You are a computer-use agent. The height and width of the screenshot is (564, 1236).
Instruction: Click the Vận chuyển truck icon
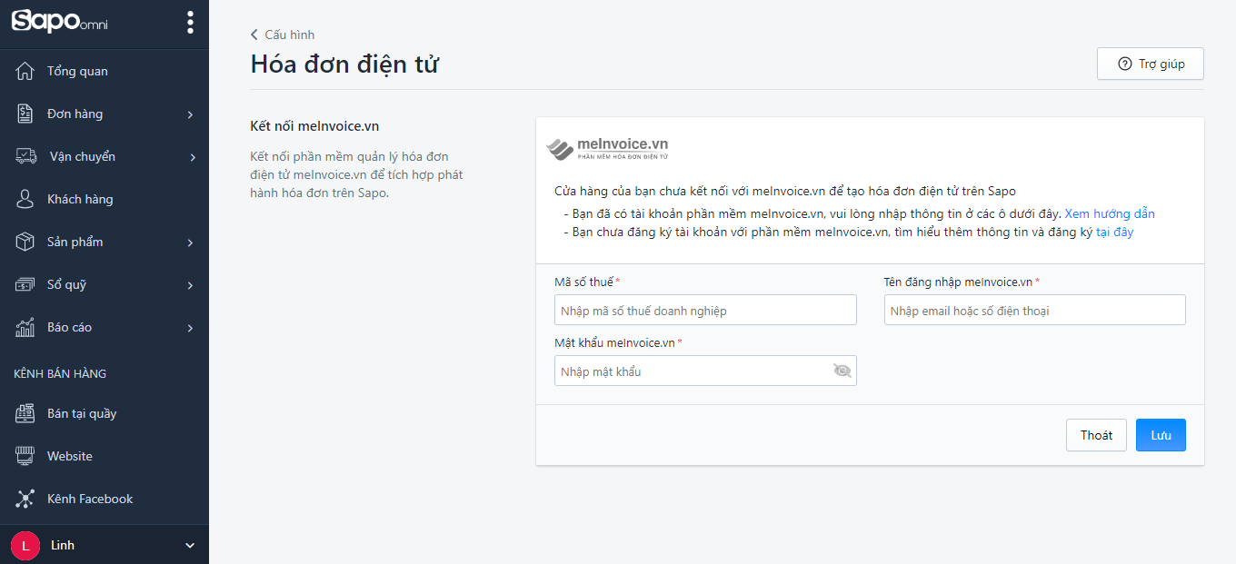point(25,156)
